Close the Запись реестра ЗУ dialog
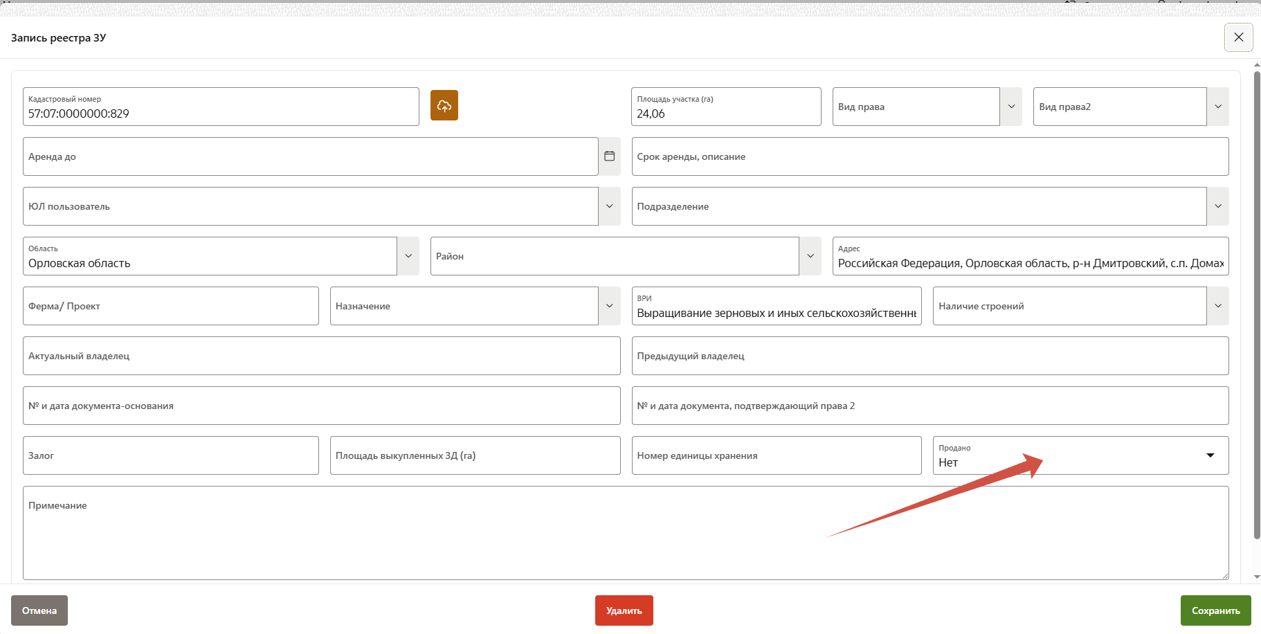 coord(1238,37)
